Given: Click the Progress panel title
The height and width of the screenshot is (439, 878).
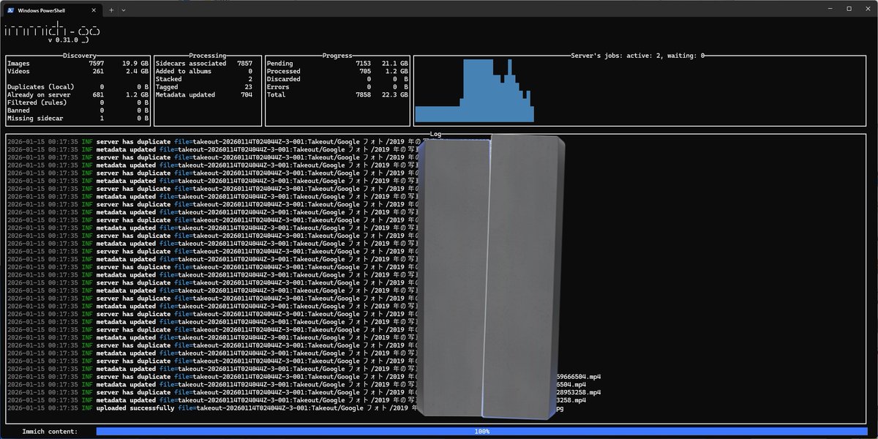Looking at the screenshot, I should (337, 56).
